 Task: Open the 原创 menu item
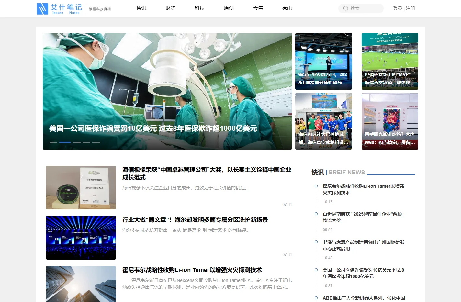point(229,8)
